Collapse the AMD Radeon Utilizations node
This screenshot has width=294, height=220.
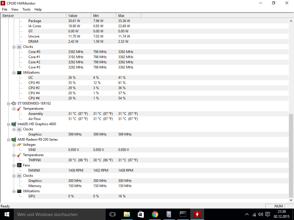(x=14, y=191)
